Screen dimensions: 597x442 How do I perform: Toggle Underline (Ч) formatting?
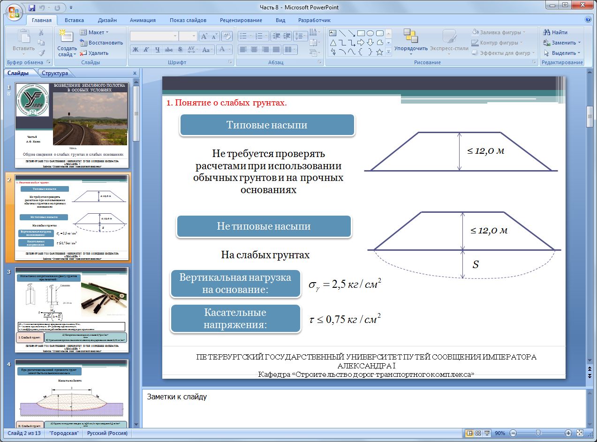coord(157,49)
